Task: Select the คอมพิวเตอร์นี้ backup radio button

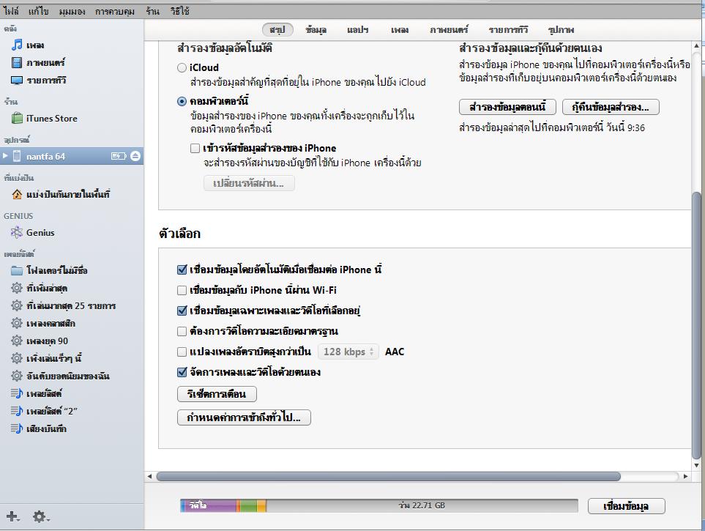Action: (x=182, y=101)
